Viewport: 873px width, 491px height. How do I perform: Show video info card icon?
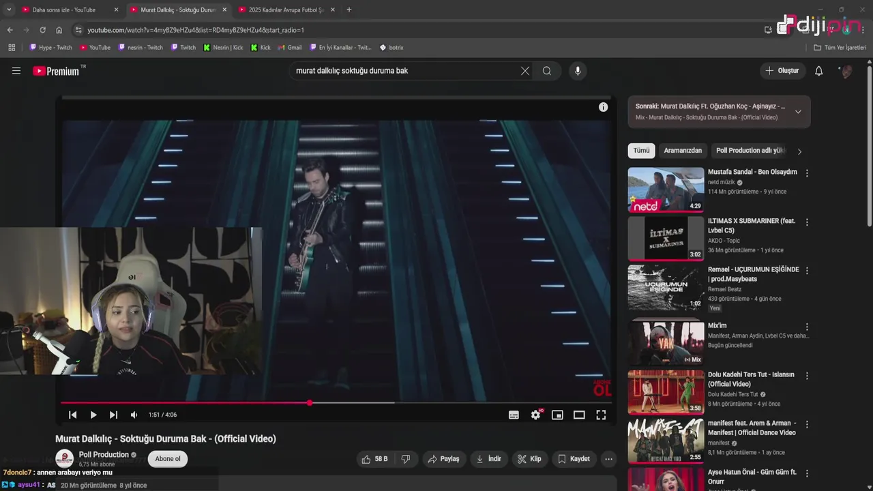[x=603, y=107]
